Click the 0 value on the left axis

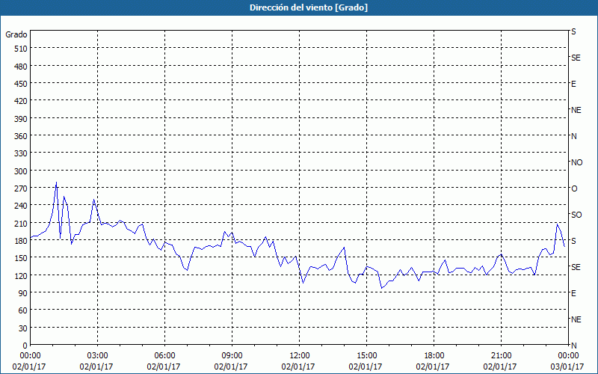coord(25,346)
